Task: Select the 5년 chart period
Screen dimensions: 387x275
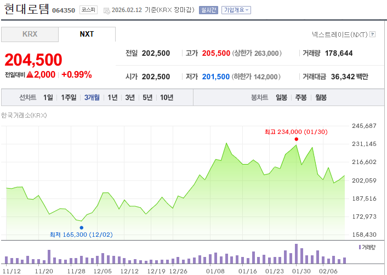Action: (147, 97)
